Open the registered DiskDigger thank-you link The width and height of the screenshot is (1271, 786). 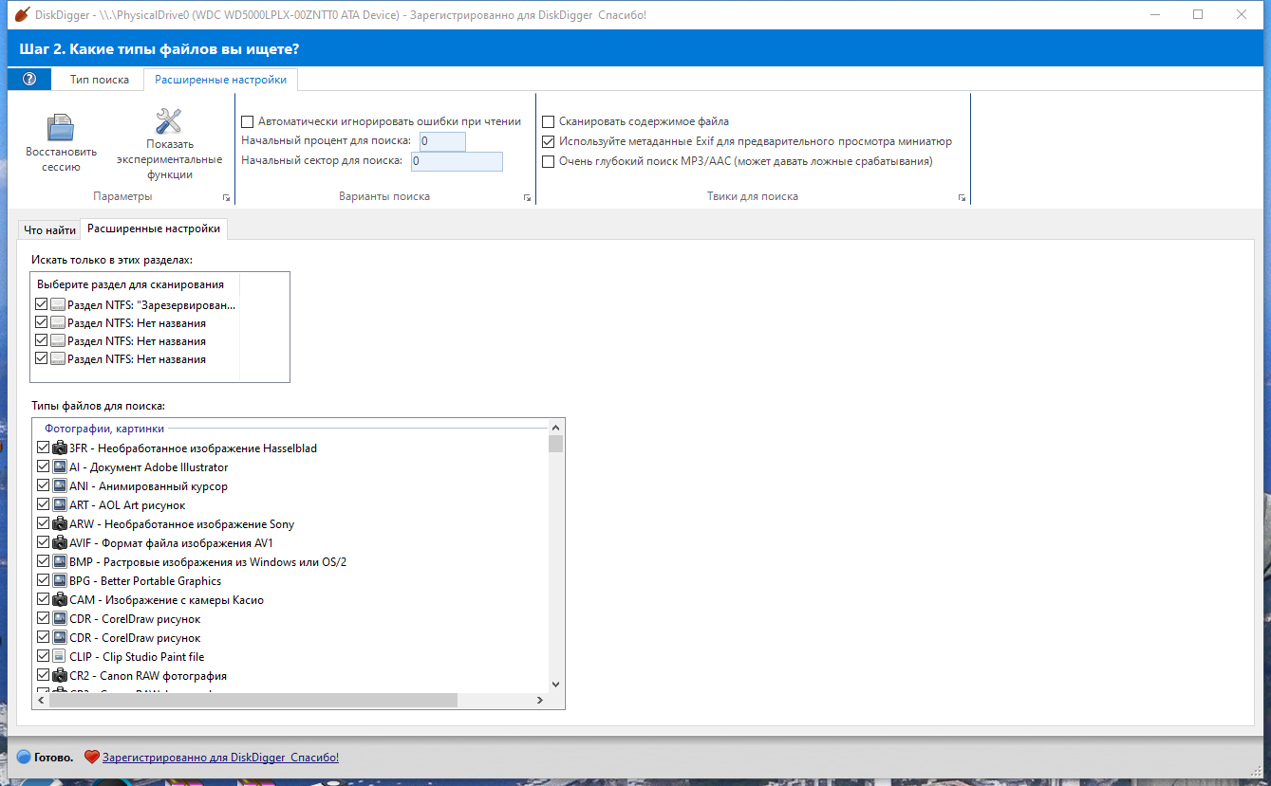pos(220,758)
